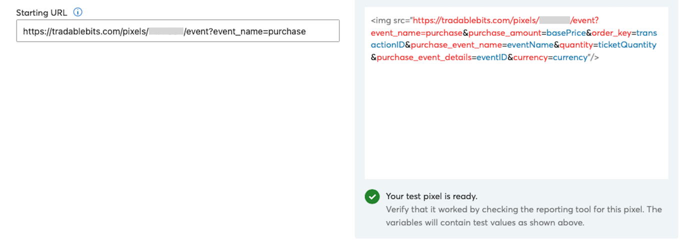Image resolution: width=688 pixels, height=246 pixels.
Task: Click the eventID variable in the snippet
Action: click(491, 57)
